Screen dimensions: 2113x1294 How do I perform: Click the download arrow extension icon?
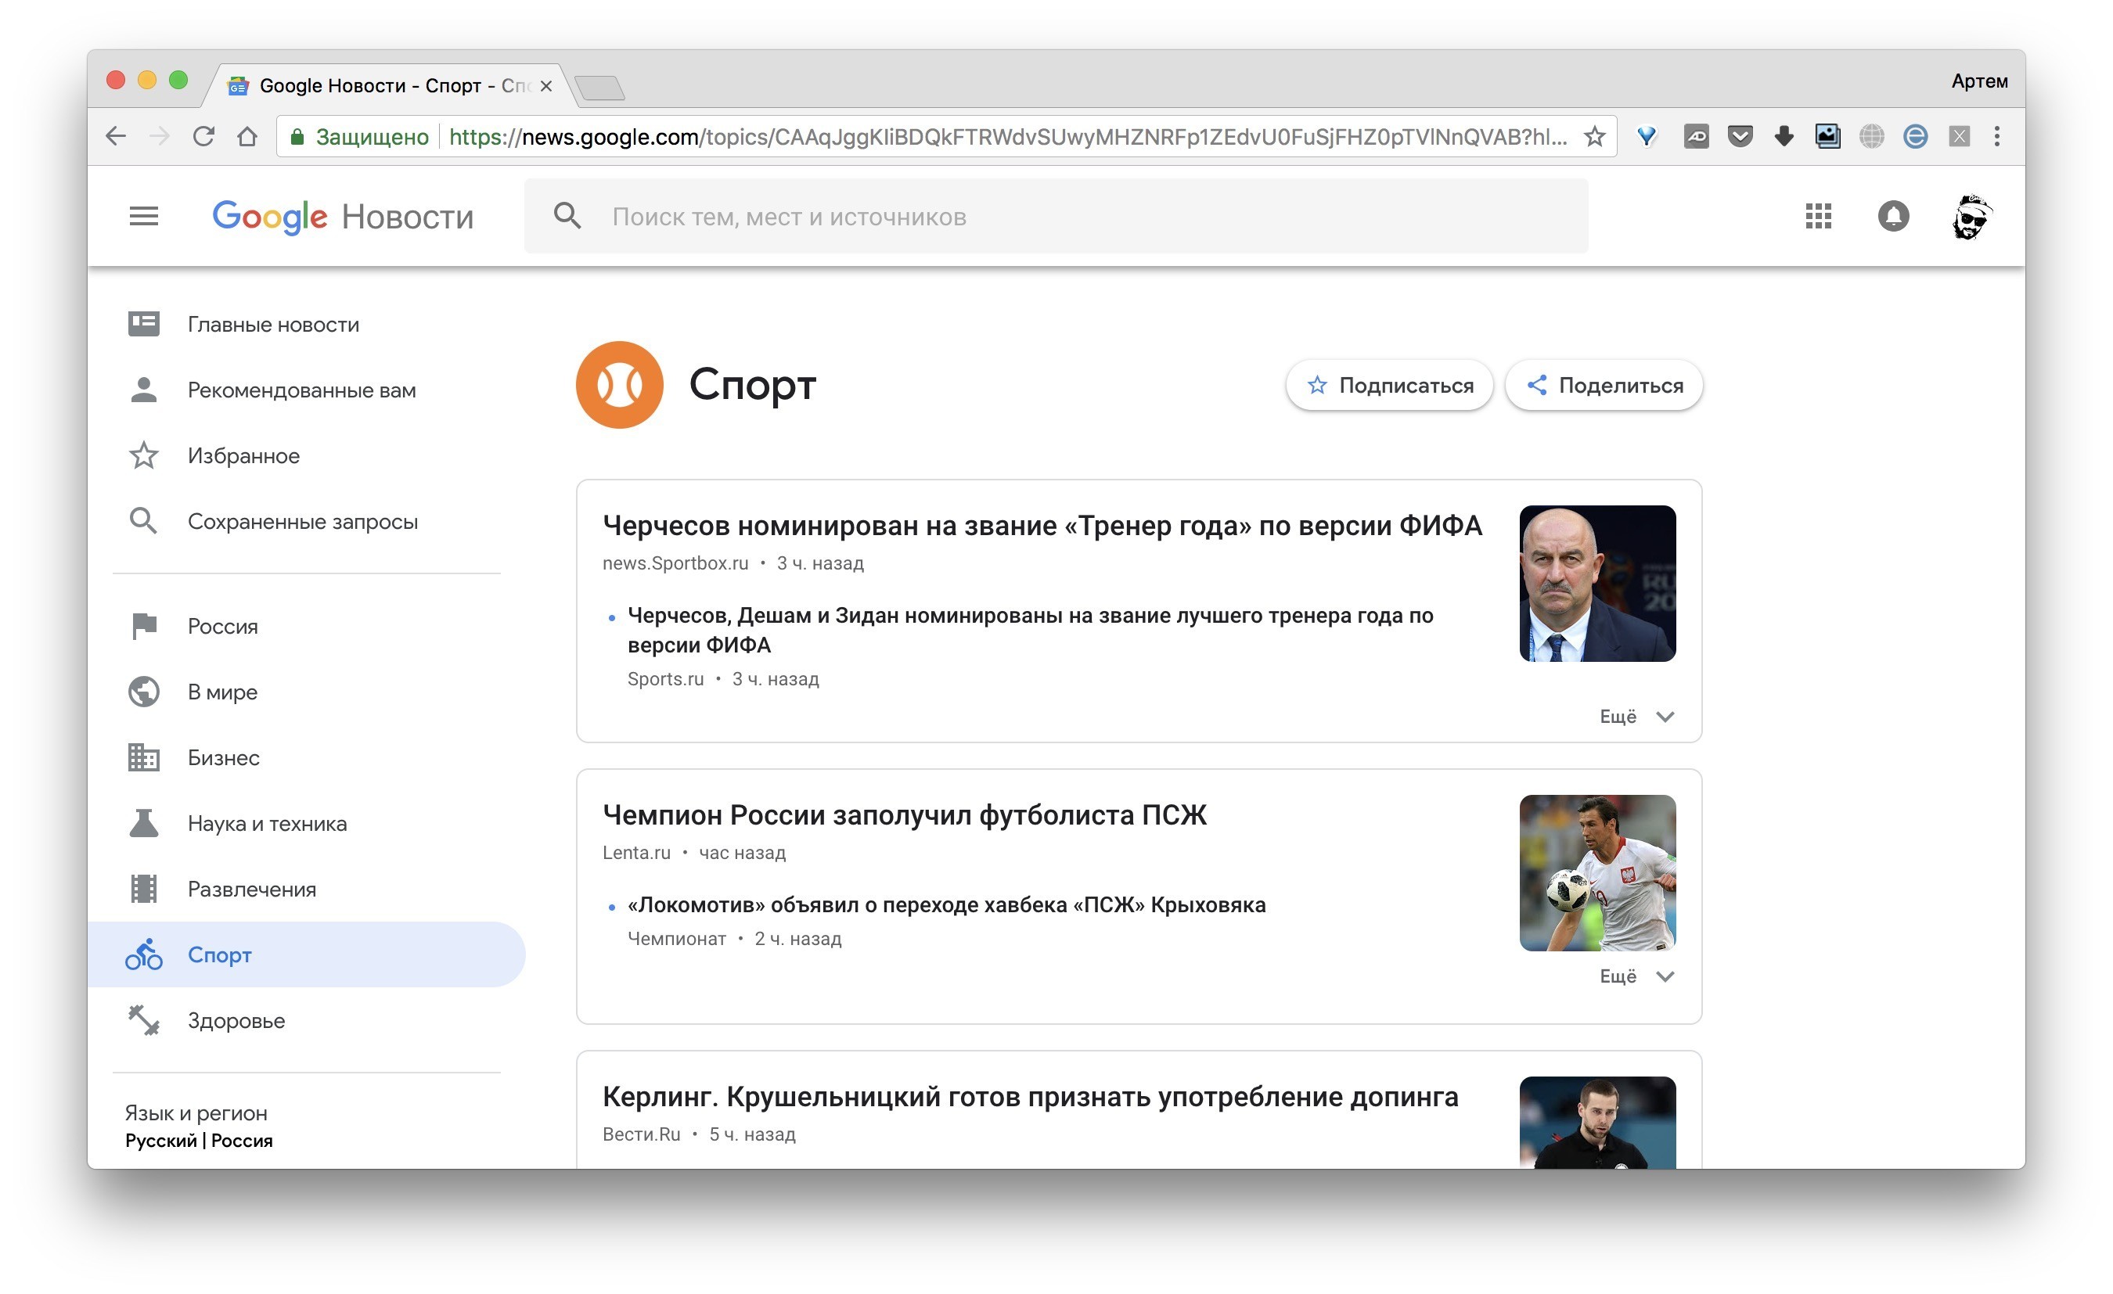(1783, 135)
